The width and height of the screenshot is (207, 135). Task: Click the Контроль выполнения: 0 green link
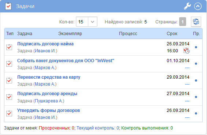pos(147,128)
